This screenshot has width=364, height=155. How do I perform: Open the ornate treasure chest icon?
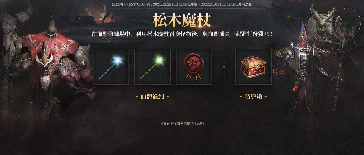click(x=253, y=67)
